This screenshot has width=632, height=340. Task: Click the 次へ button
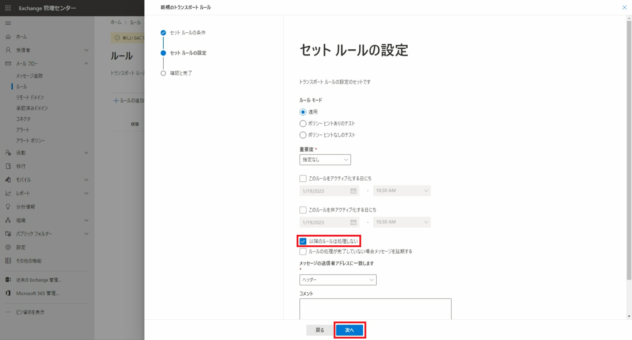tap(349, 330)
